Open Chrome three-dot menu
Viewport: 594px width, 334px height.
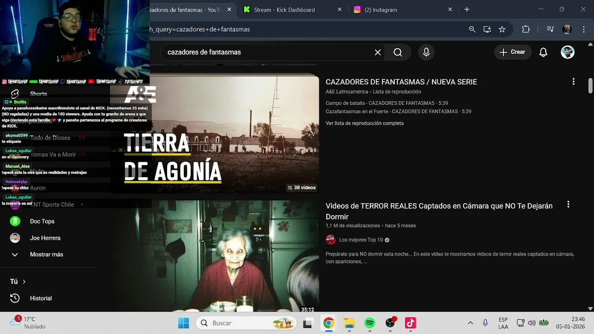coord(584,29)
